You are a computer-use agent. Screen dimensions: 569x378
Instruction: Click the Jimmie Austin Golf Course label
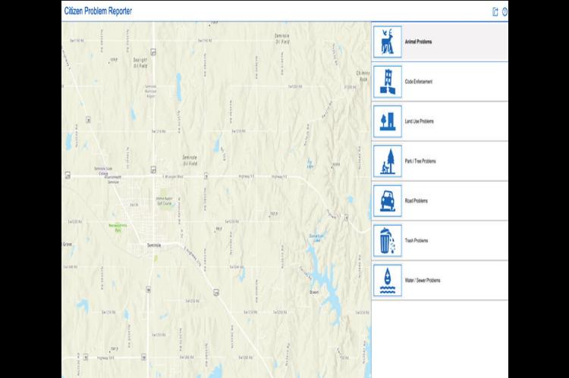coord(164,201)
